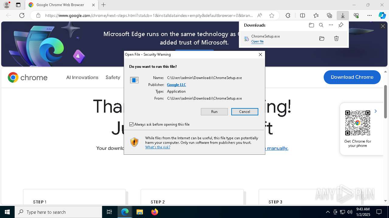Click Open file link under ChromeSetup.exe
This screenshot has width=389, height=218.
257,41
